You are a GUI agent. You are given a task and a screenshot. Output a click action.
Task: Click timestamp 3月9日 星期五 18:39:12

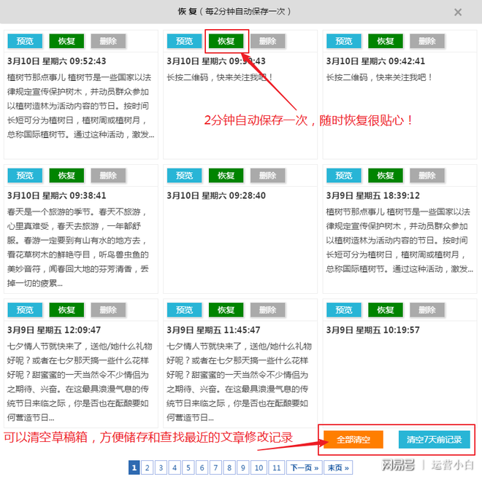(373, 195)
